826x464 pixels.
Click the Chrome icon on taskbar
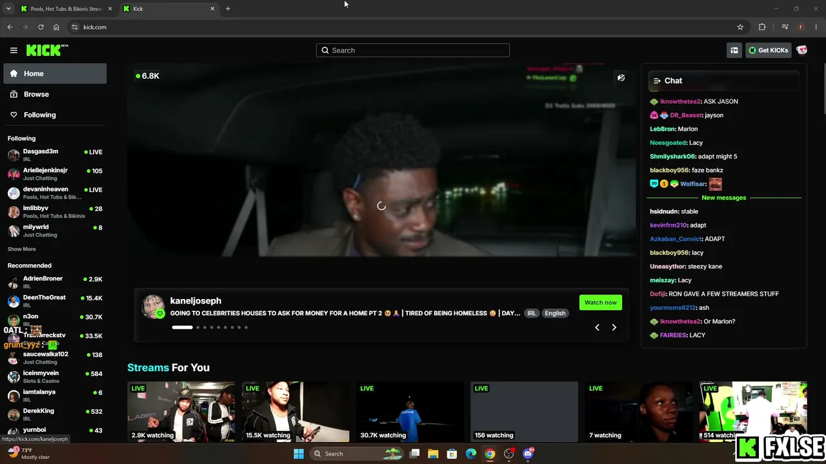[x=490, y=454]
